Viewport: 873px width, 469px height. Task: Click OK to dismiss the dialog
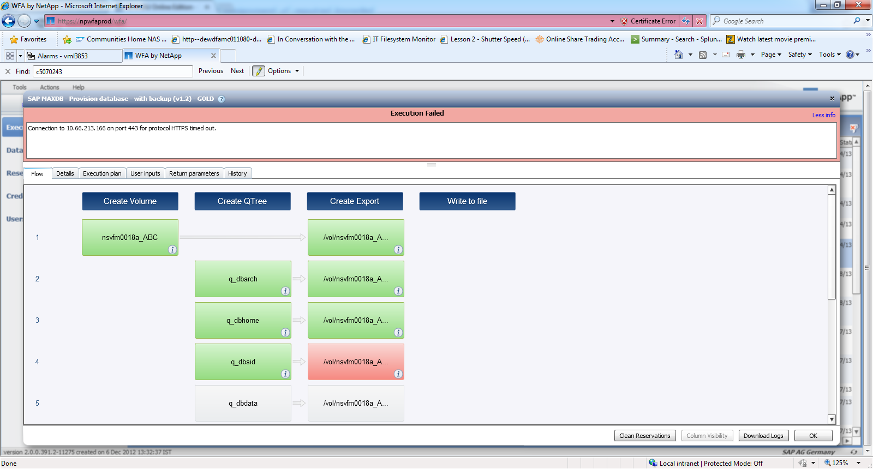click(813, 436)
